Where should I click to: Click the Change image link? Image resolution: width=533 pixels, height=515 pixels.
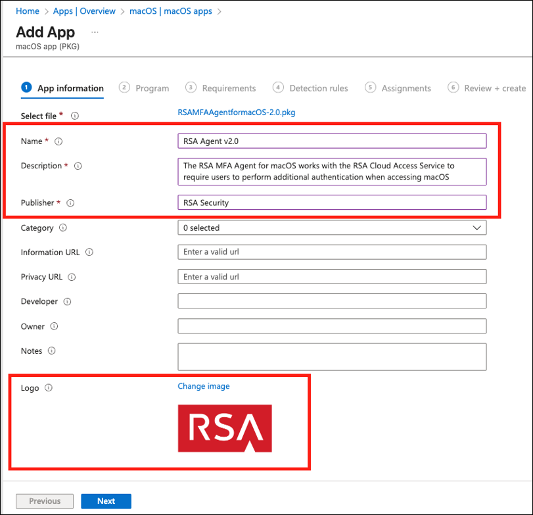(204, 386)
